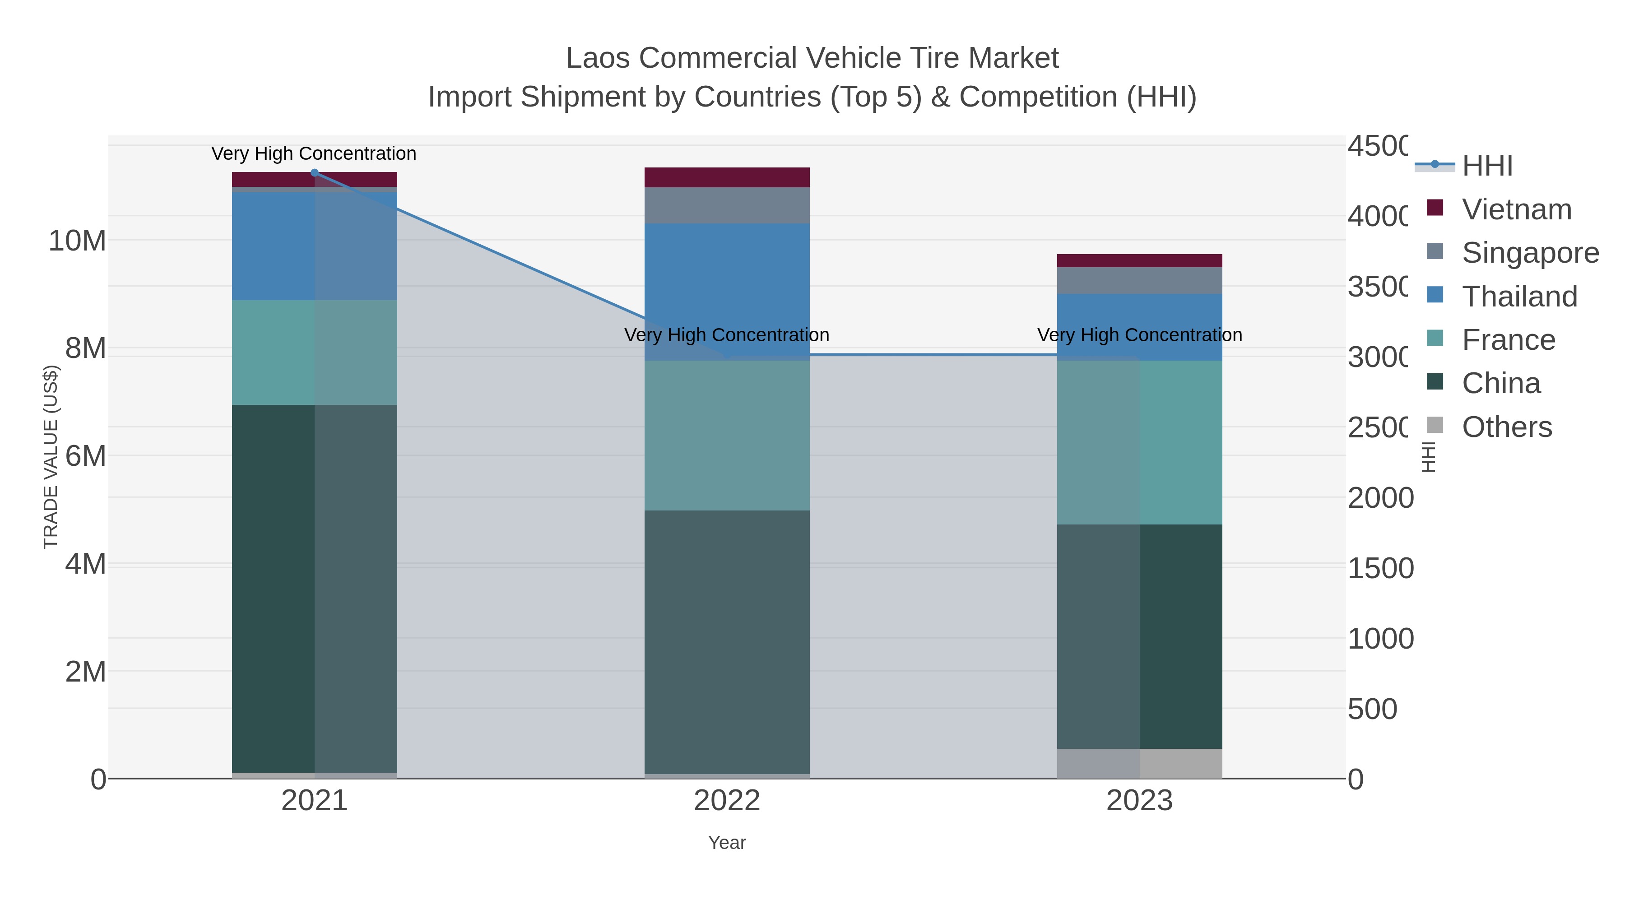Click the Vietnam segment of the 2021 bar
The width and height of the screenshot is (1625, 914).
coord(315,179)
